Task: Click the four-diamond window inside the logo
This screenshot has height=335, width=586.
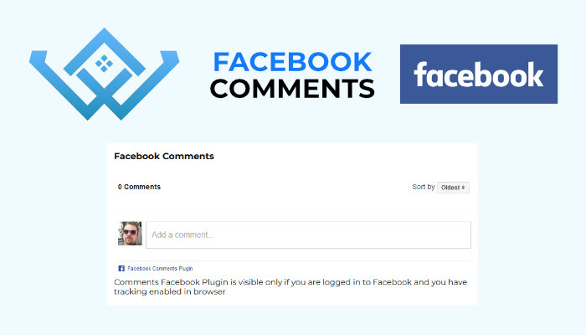Action: click(x=105, y=63)
